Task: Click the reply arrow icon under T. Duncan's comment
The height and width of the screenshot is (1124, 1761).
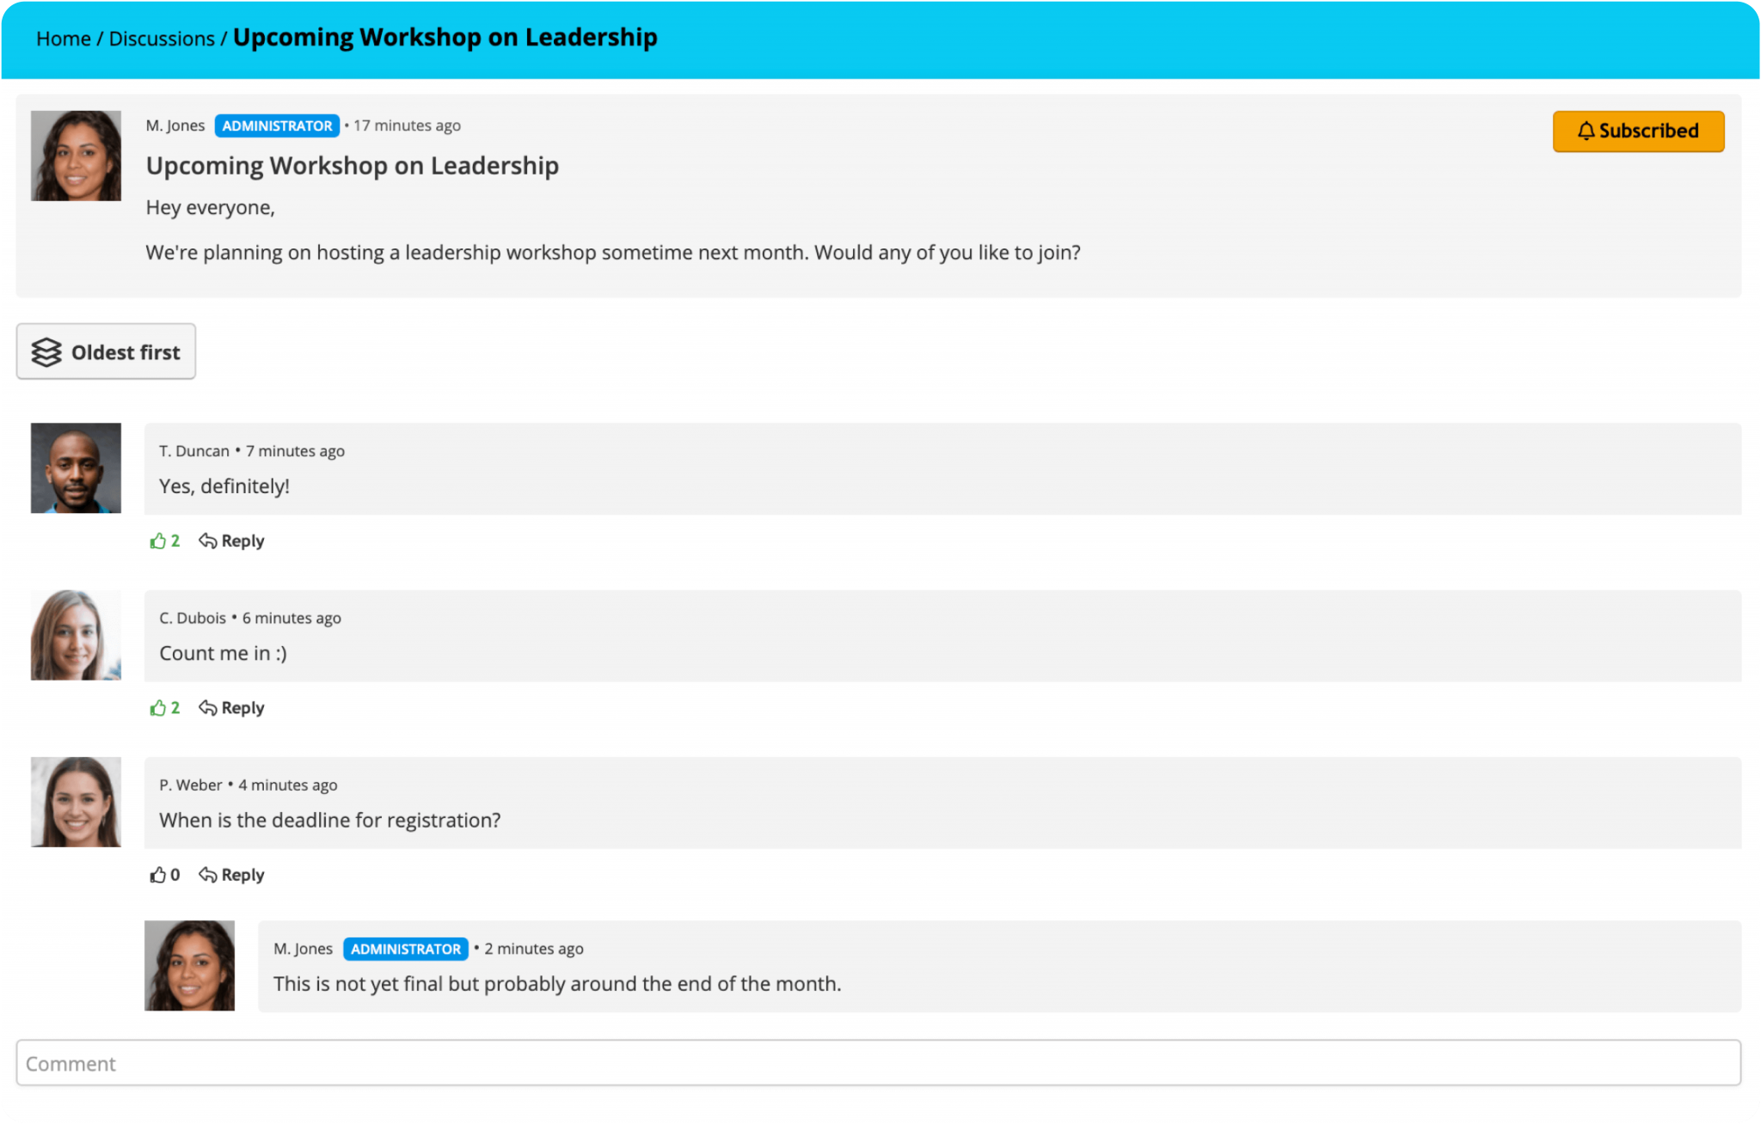Action: click(x=207, y=541)
